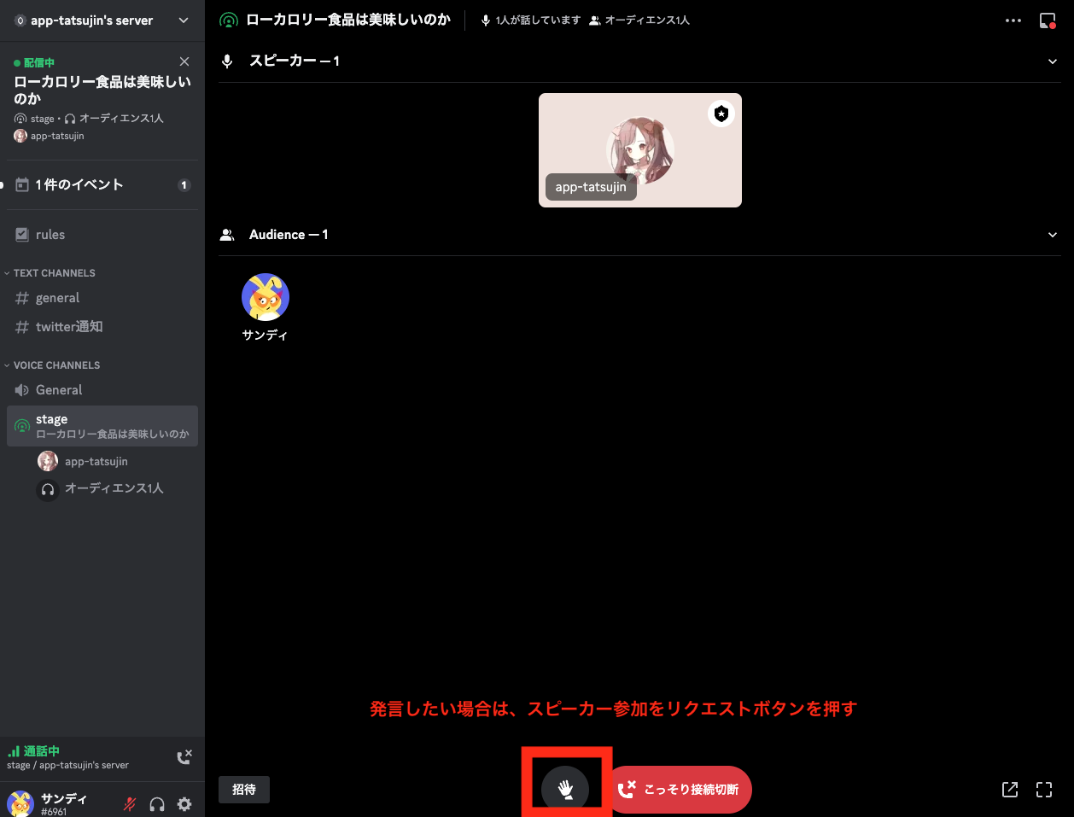Screen dimensions: 1074x817
Task: Open the events calendar icon in sidebar
Action: point(23,184)
